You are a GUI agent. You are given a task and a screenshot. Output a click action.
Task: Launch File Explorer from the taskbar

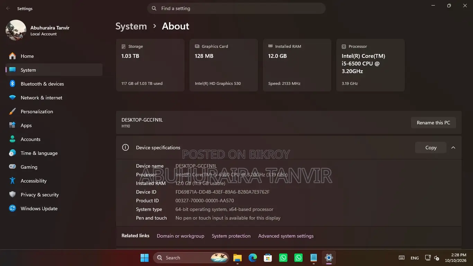pos(237,258)
